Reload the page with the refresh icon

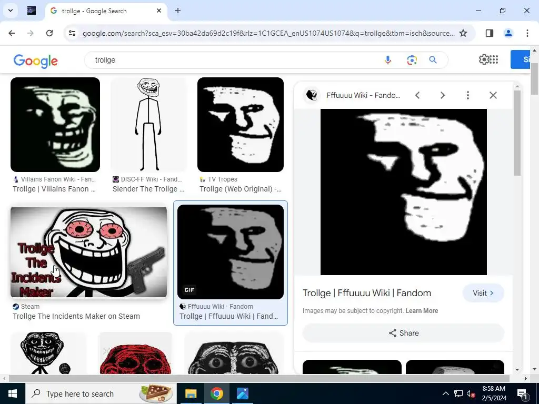click(49, 33)
